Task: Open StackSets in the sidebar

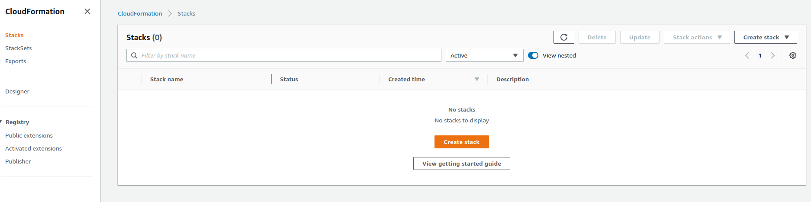Action: pyautogui.click(x=19, y=48)
